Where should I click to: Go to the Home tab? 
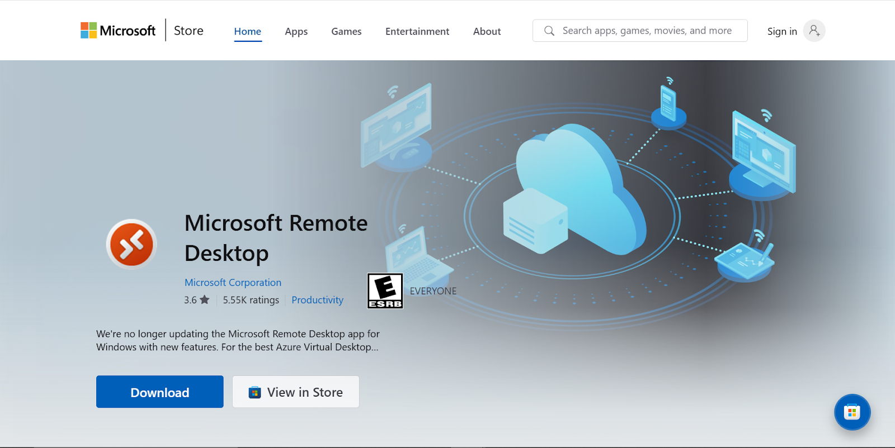[247, 31]
